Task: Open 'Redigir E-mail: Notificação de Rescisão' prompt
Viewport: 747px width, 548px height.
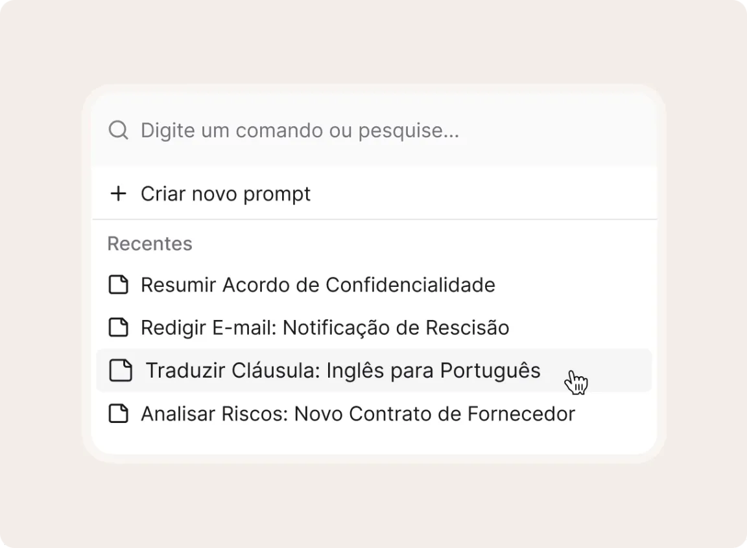Action: click(325, 327)
